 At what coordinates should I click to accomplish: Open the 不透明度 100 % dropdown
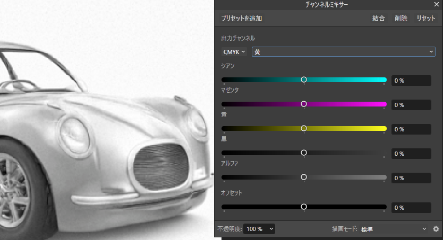point(259,229)
